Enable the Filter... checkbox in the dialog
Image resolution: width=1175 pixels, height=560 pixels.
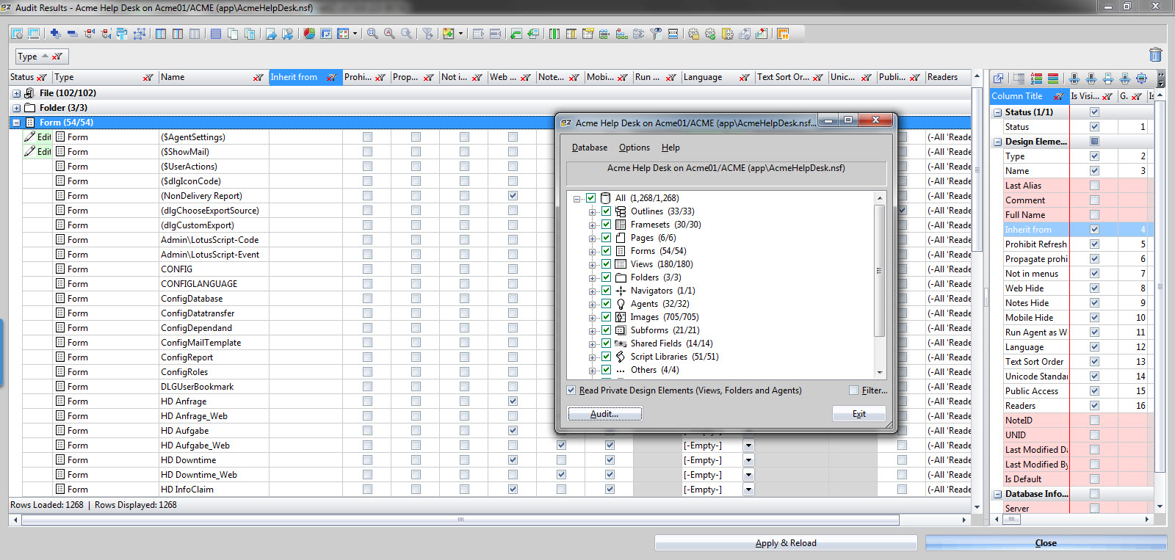pyautogui.click(x=853, y=390)
